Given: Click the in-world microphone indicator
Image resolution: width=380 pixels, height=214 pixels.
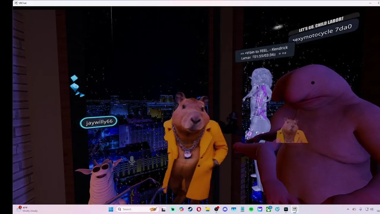Looking at the screenshot, I should tap(132, 161).
